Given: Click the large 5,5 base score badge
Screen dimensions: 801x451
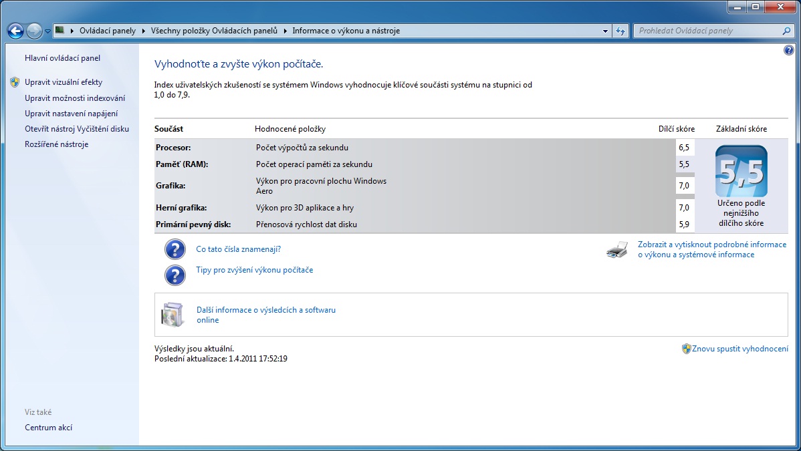Looking at the screenshot, I should (741, 171).
